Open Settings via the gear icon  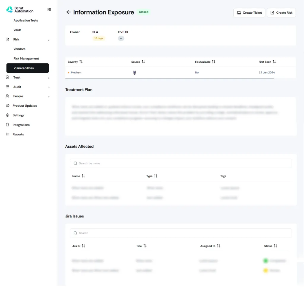click(x=8, y=115)
